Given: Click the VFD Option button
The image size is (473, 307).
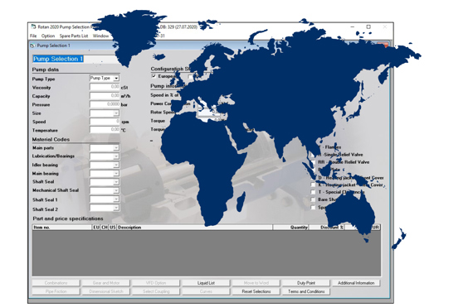Looking at the screenshot, I should point(156,283).
